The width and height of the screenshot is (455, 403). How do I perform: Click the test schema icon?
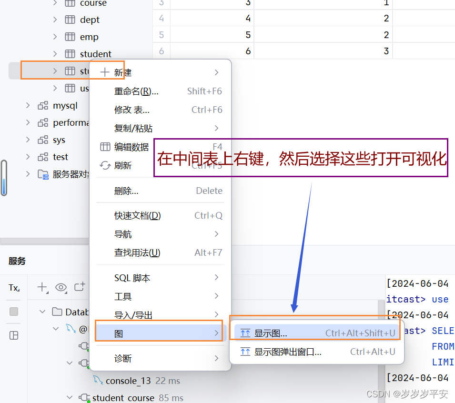click(x=43, y=157)
